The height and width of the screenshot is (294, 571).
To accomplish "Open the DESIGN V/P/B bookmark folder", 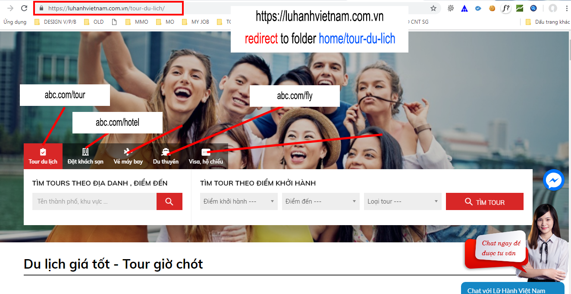I will pyautogui.click(x=55, y=22).
